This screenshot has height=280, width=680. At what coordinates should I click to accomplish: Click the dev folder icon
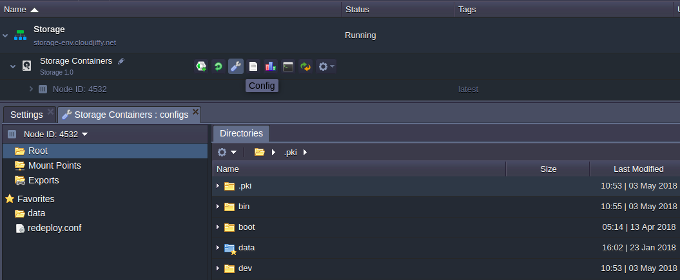coord(229,269)
